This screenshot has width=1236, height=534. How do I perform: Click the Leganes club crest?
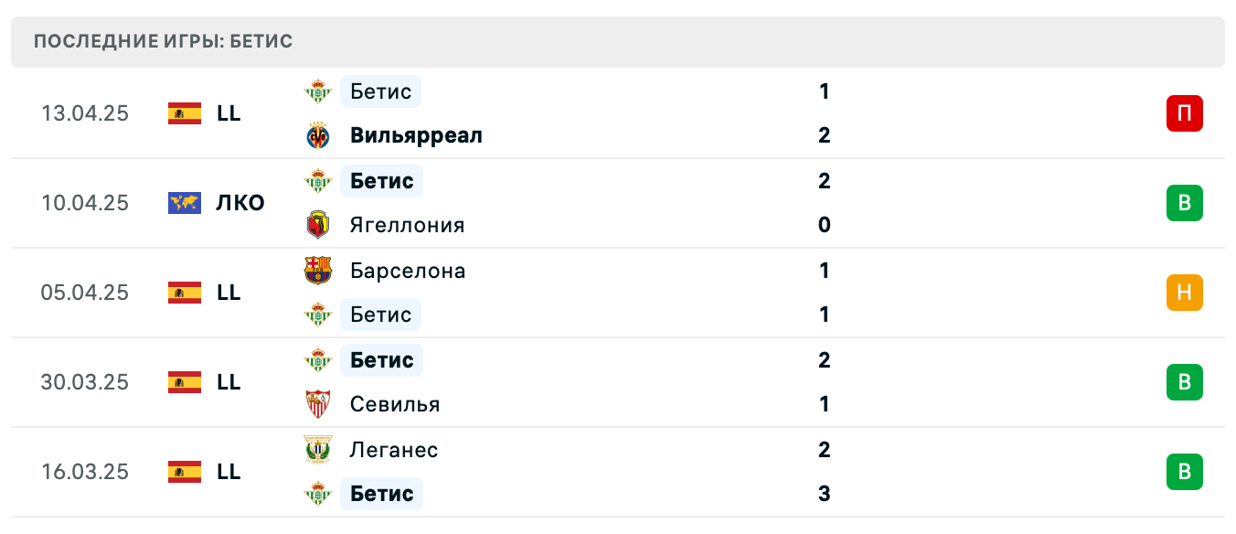click(318, 450)
